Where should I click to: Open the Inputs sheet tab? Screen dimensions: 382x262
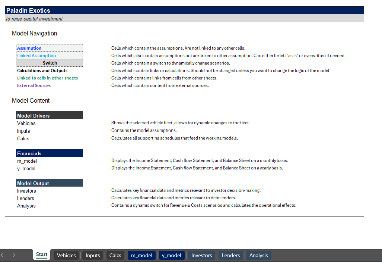coord(93,255)
